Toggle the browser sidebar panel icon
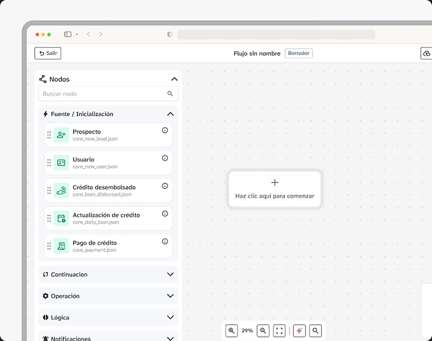Screen dimensions: 432x341 pyautogui.click(x=68, y=34)
